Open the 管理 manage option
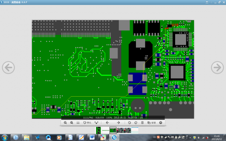The image size is (226, 141). coord(151,123)
